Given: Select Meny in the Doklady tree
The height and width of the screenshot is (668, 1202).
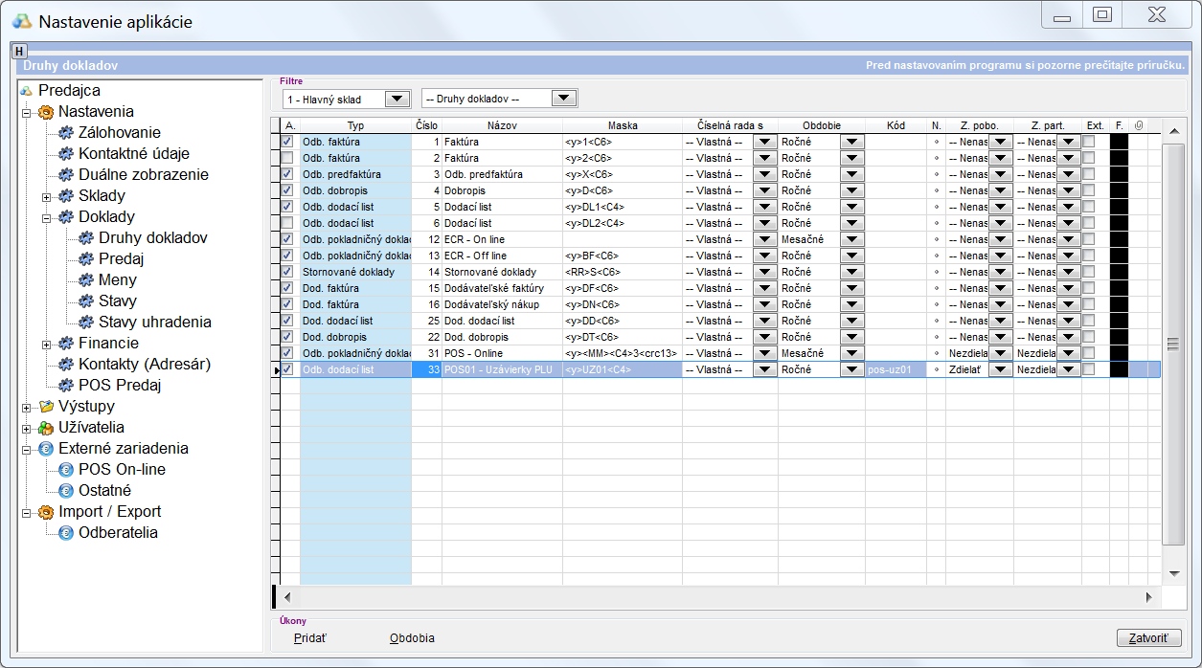Looking at the screenshot, I should 117,280.
